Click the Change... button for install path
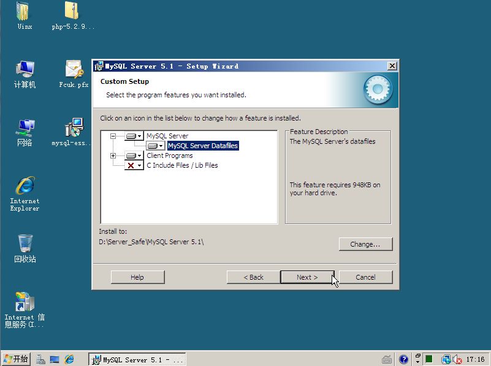Screen dimensions: 491x366 click(365, 244)
